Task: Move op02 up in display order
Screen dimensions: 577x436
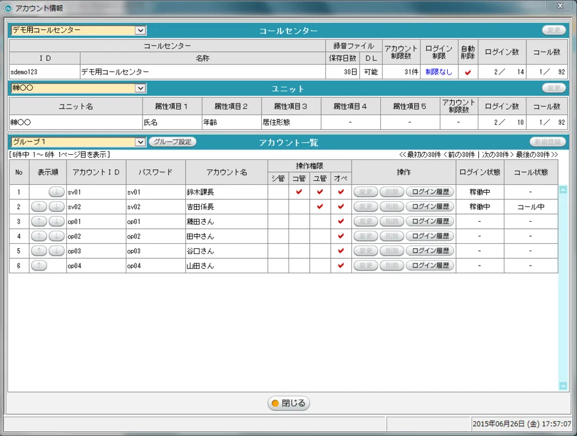Action: pos(39,236)
